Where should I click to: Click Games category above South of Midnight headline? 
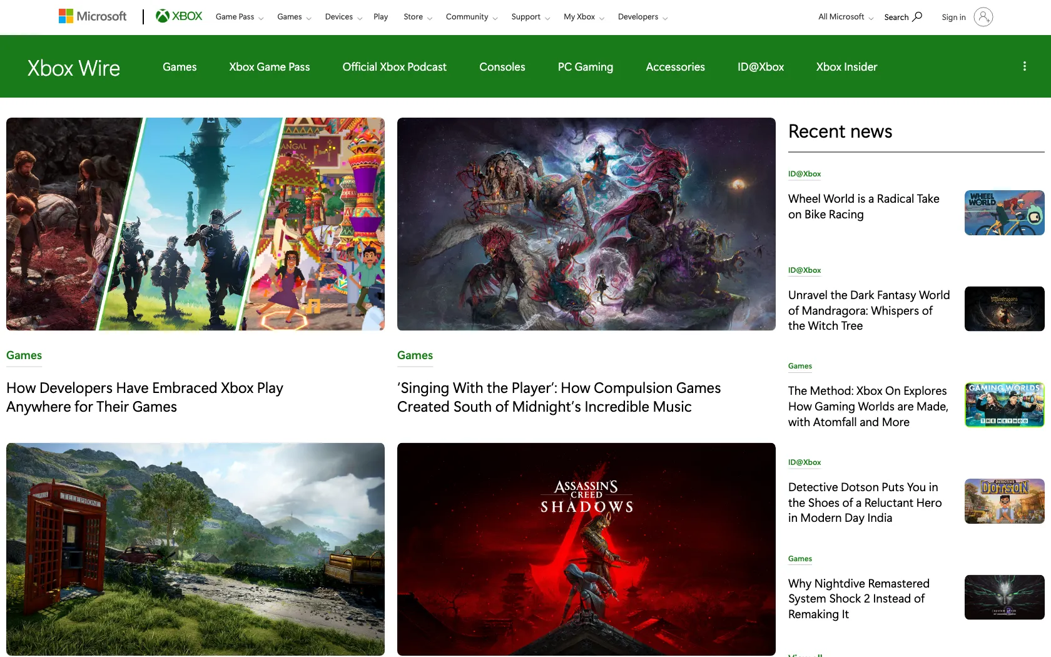pyautogui.click(x=415, y=355)
